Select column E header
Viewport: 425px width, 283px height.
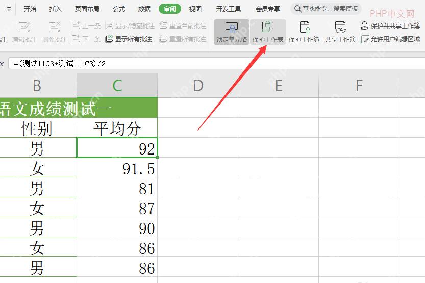279,86
